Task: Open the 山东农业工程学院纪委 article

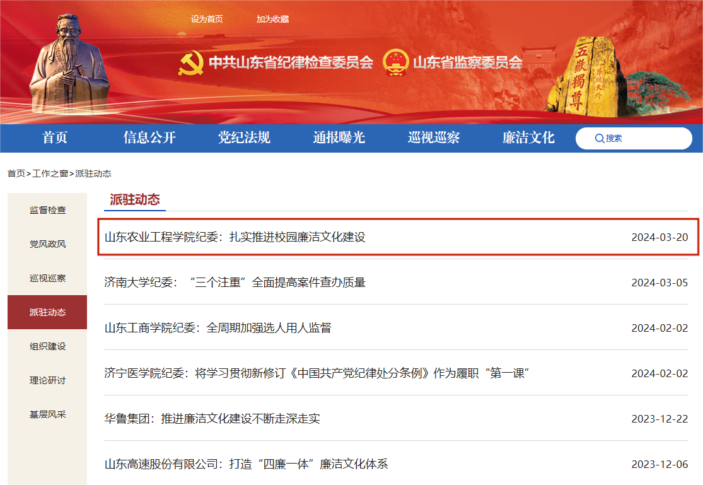Action: coord(235,237)
